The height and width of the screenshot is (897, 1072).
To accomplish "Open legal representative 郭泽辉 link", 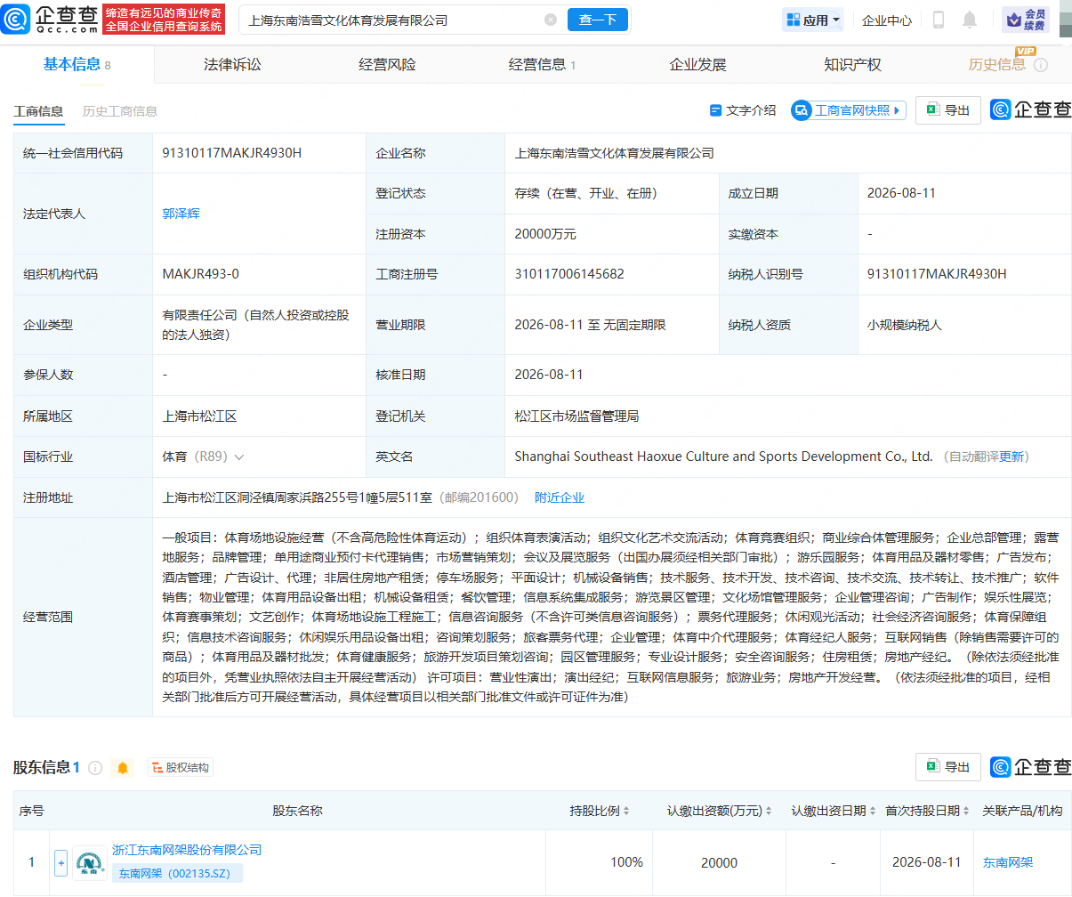I will [x=181, y=214].
